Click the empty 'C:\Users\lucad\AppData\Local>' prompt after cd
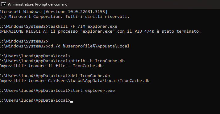 point(35,56)
